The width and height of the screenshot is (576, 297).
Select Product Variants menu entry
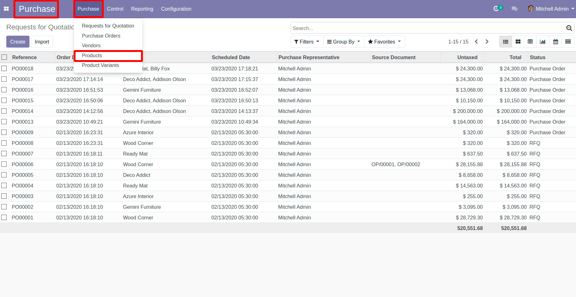point(108,65)
